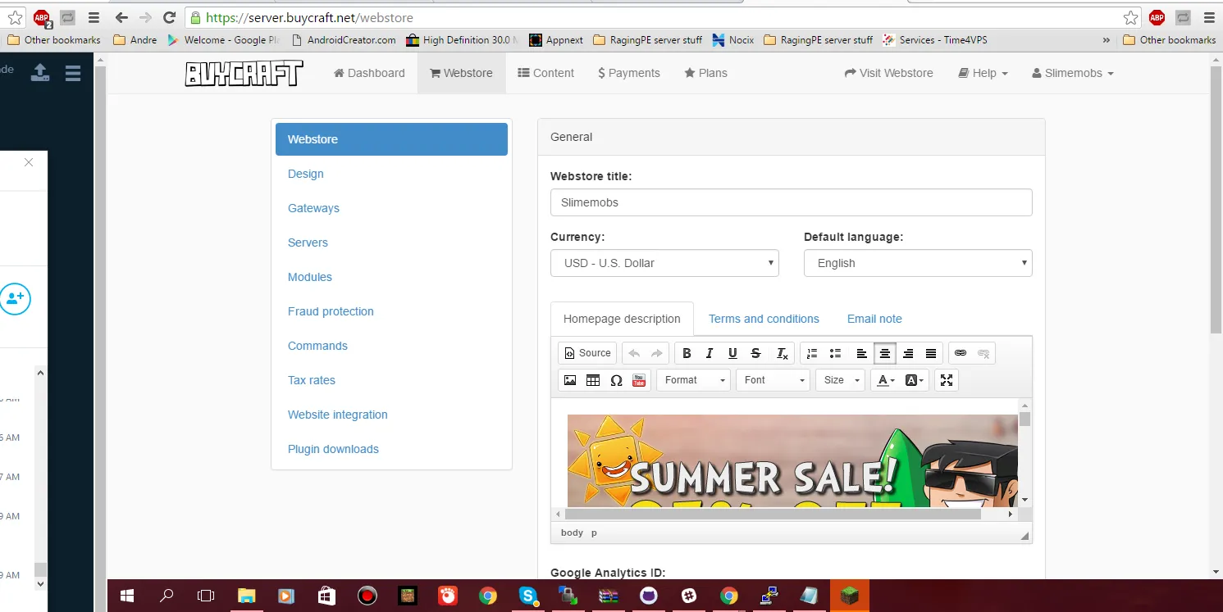Open the Currency dropdown
1223x612 pixels.
(x=664, y=263)
